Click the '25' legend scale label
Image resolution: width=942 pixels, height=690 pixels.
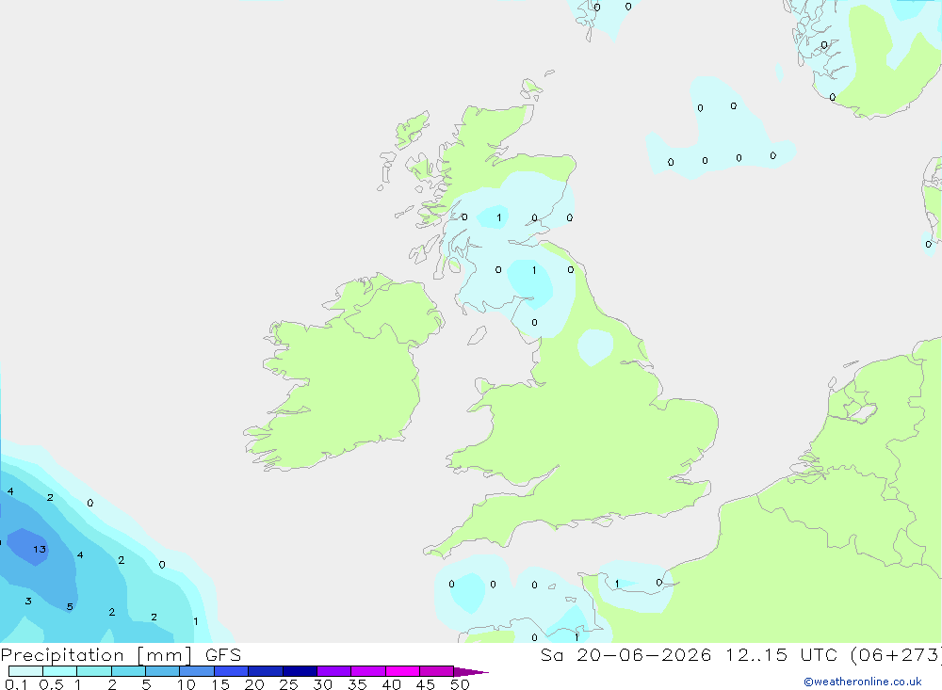(x=289, y=684)
